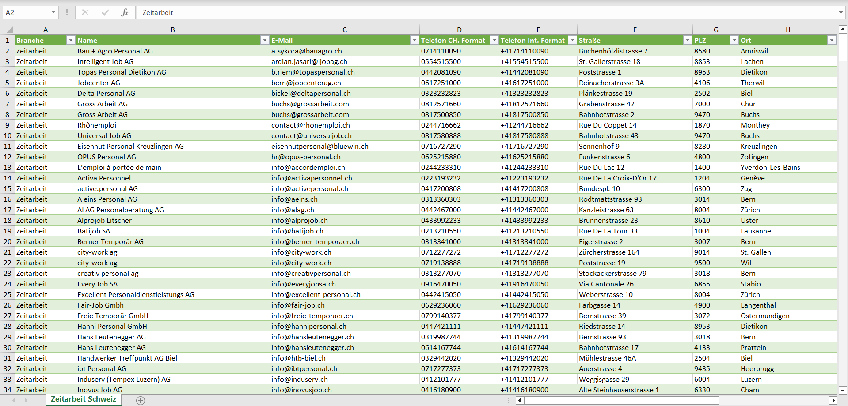This screenshot has width=848, height=406.
Task: Click vertical scrollbar down arrow
Action: [x=843, y=390]
